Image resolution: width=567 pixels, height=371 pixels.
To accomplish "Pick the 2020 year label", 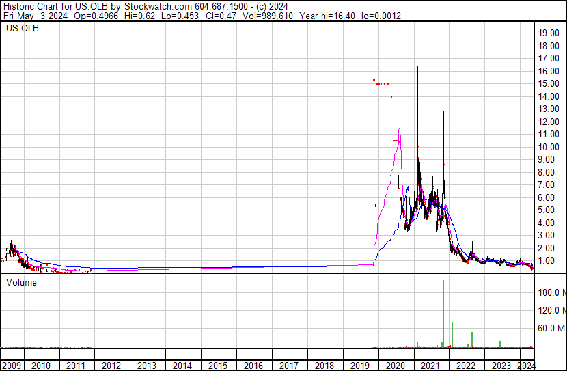I will (395, 366).
